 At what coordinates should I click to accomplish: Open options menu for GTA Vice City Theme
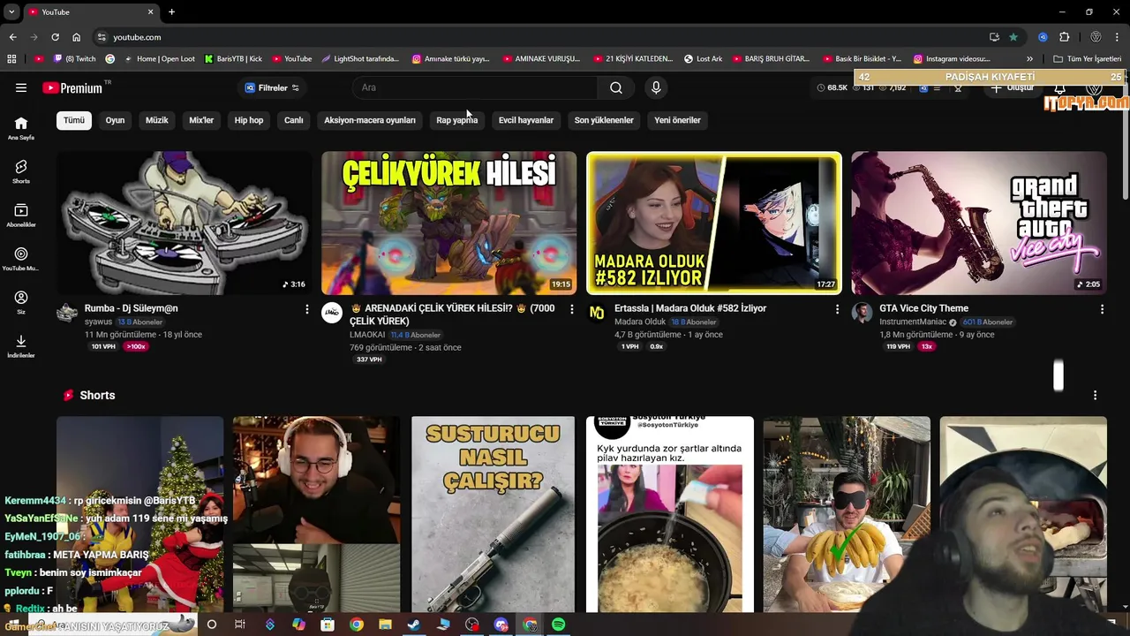point(1102,309)
